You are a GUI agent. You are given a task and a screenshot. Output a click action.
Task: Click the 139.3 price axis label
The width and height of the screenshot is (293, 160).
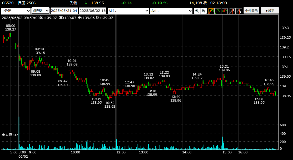(x=284, y=28)
